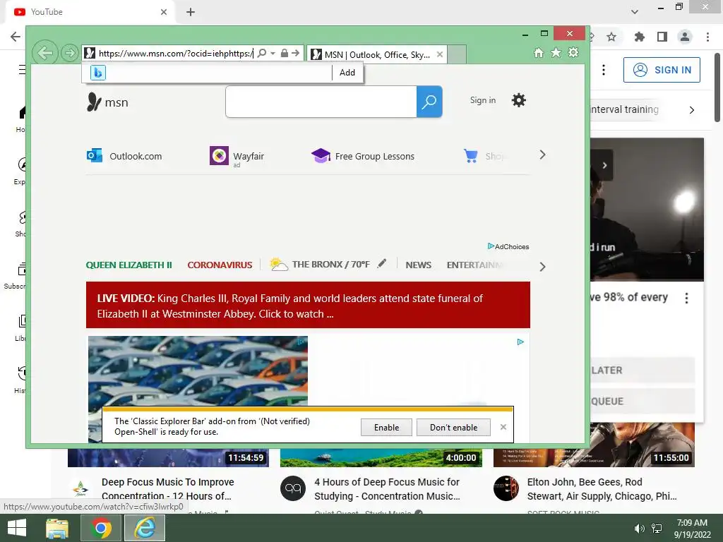Viewport: 723px width, 542px height.
Task: Click the IE address bar URL field
Action: (x=175, y=53)
